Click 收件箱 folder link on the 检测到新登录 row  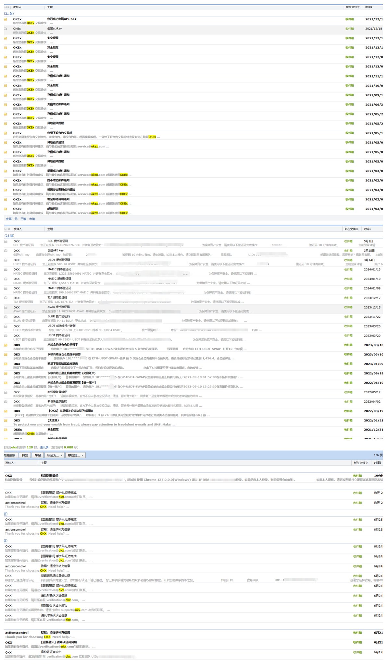pos(357,476)
